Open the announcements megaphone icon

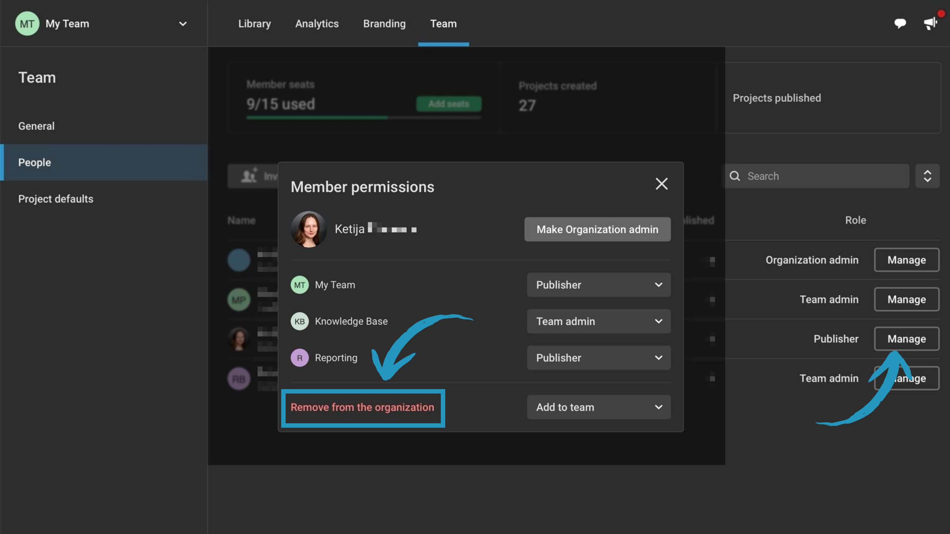tap(930, 24)
